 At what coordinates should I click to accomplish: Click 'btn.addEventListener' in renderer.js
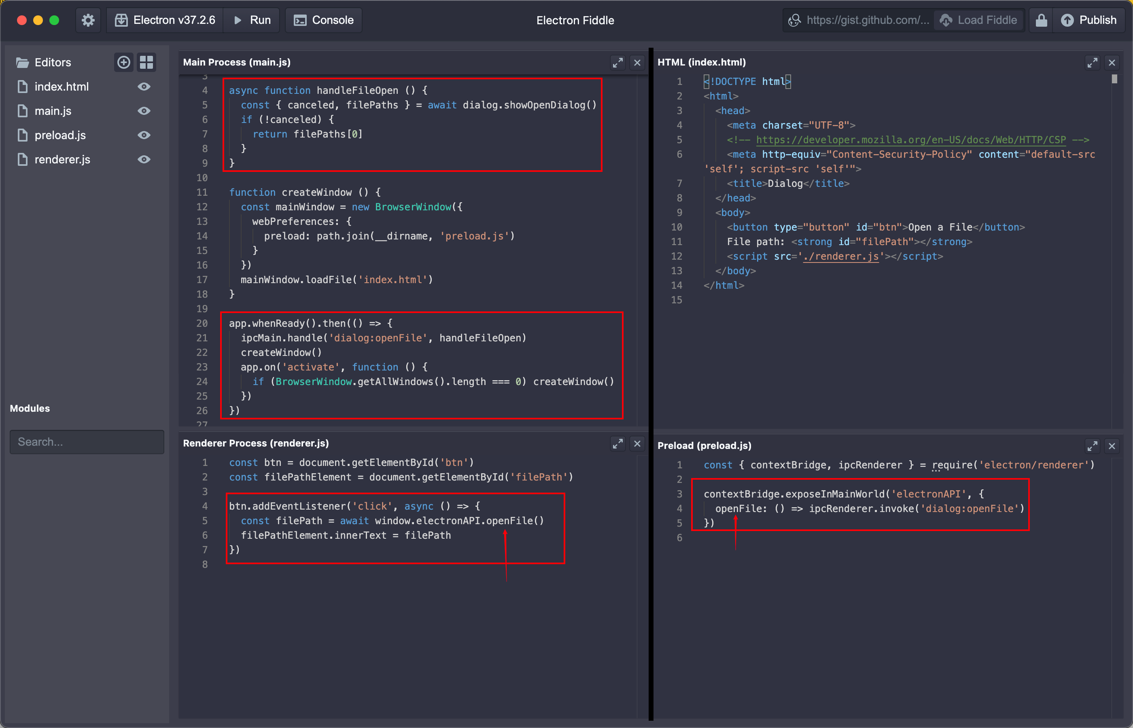(288, 506)
